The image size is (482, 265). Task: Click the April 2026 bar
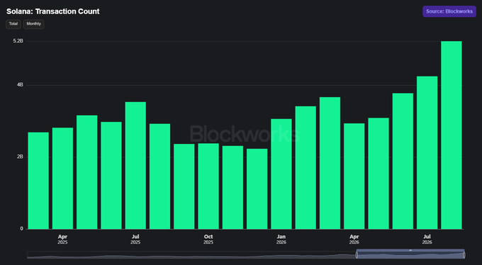(354, 176)
